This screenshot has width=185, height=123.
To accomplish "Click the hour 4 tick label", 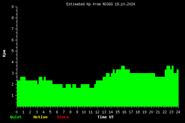I will (x=43, y=112).
